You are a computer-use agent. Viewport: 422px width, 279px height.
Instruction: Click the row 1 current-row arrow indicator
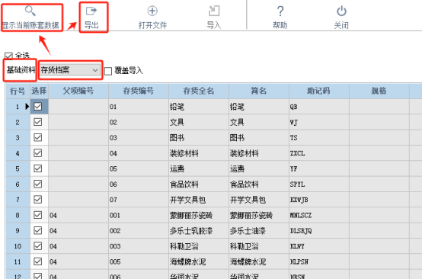pos(27,107)
